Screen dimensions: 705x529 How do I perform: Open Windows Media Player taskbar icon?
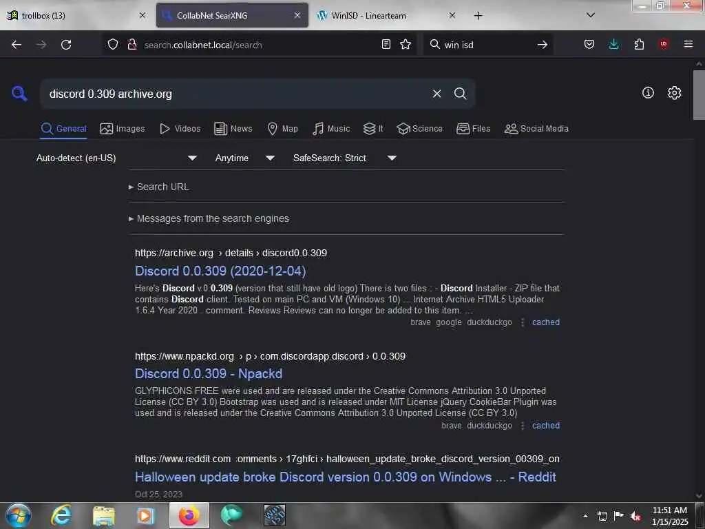145,515
